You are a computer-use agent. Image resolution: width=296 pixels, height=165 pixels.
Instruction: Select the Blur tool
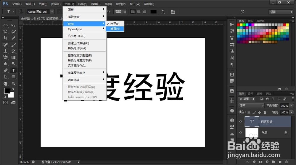[x=5, y=64]
